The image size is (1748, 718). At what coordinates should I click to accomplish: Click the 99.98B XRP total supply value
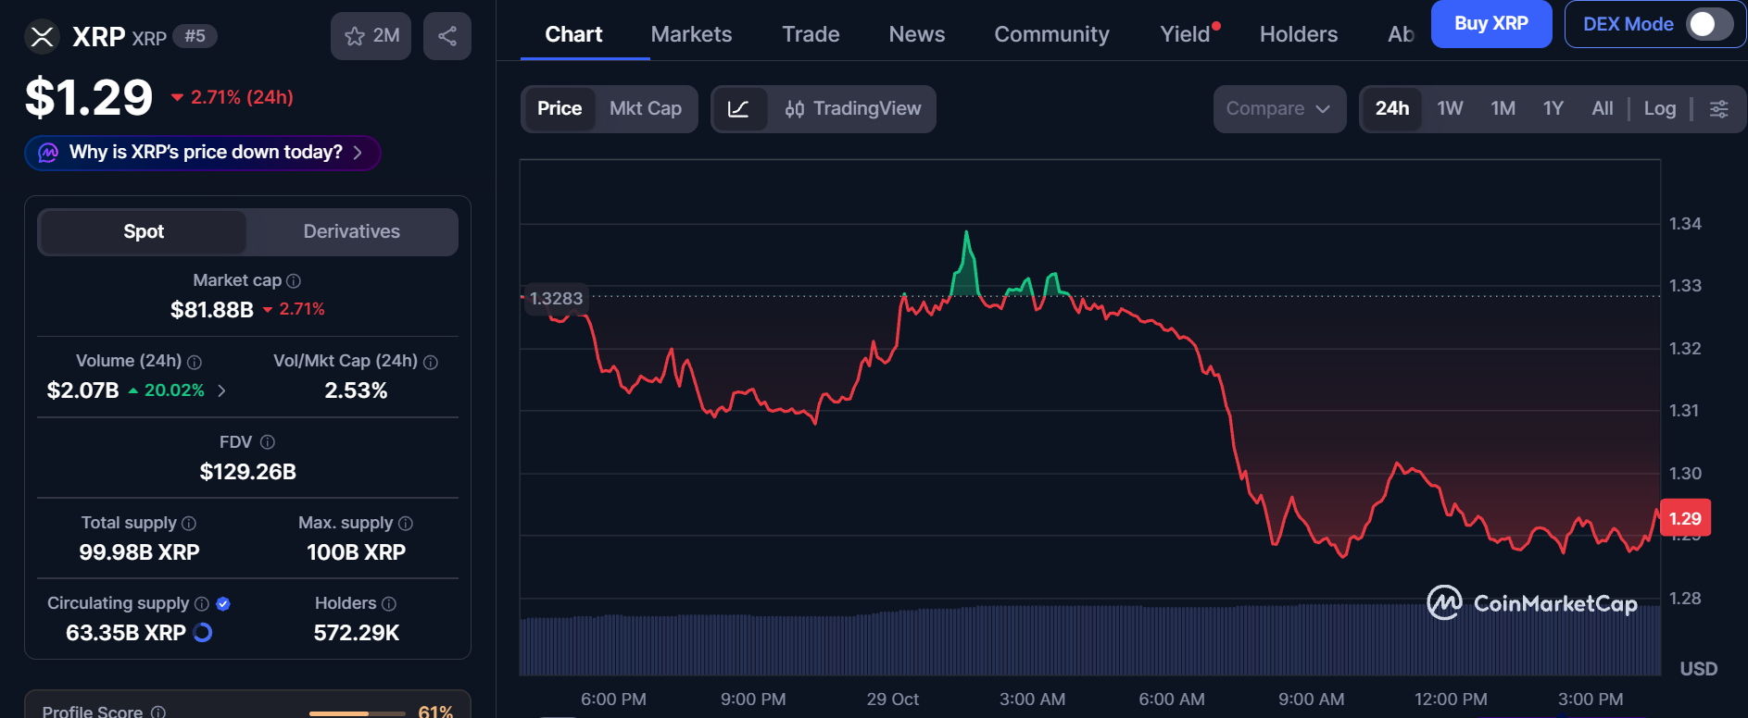[x=139, y=552]
